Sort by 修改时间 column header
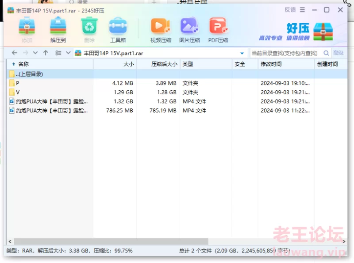Screen dimensions: 354x263 (286, 64)
